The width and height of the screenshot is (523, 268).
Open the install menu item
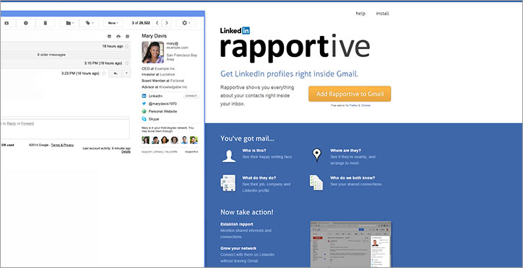(x=383, y=14)
